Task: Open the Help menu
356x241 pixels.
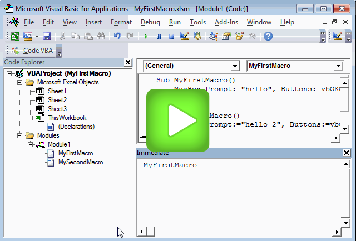Action: click(287, 22)
